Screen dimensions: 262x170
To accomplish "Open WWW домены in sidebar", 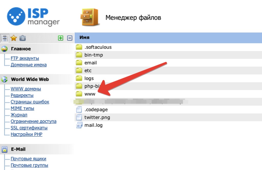I will click(x=26, y=89).
